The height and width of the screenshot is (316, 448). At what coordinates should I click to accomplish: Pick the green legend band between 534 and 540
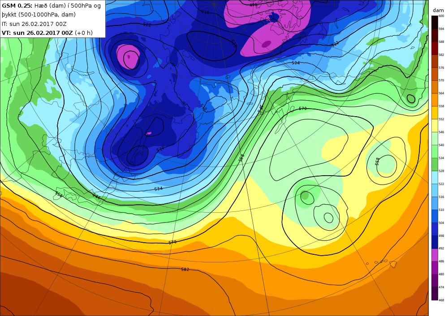(435, 152)
